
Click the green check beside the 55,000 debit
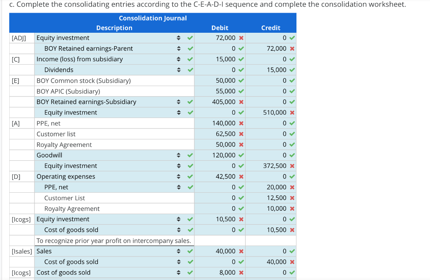click(x=241, y=91)
